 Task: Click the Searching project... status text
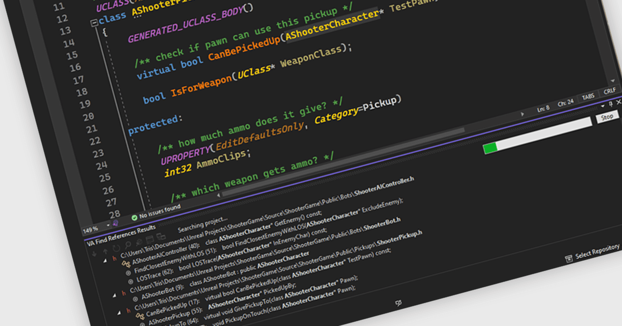(202, 223)
